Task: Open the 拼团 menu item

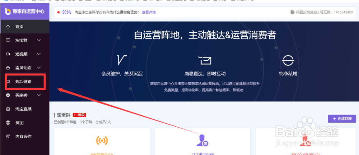Action: click(25, 123)
